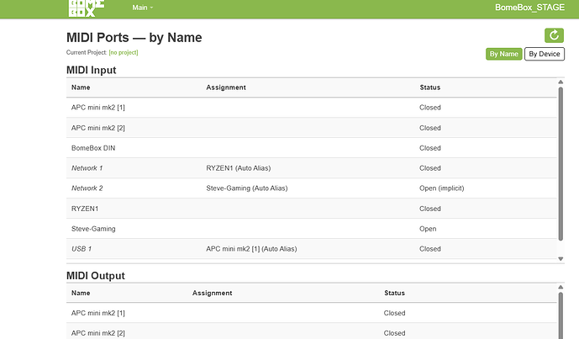Click up arrow of MIDI Output scrollbar

[561, 287]
